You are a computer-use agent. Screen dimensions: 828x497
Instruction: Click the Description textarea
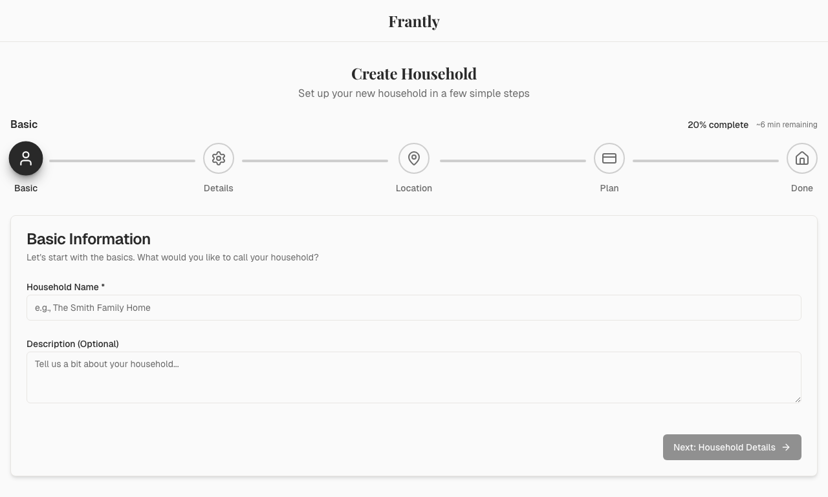(414, 377)
